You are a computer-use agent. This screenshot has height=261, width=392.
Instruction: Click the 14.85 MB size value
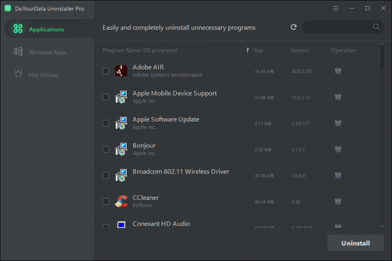pos(264,72)
